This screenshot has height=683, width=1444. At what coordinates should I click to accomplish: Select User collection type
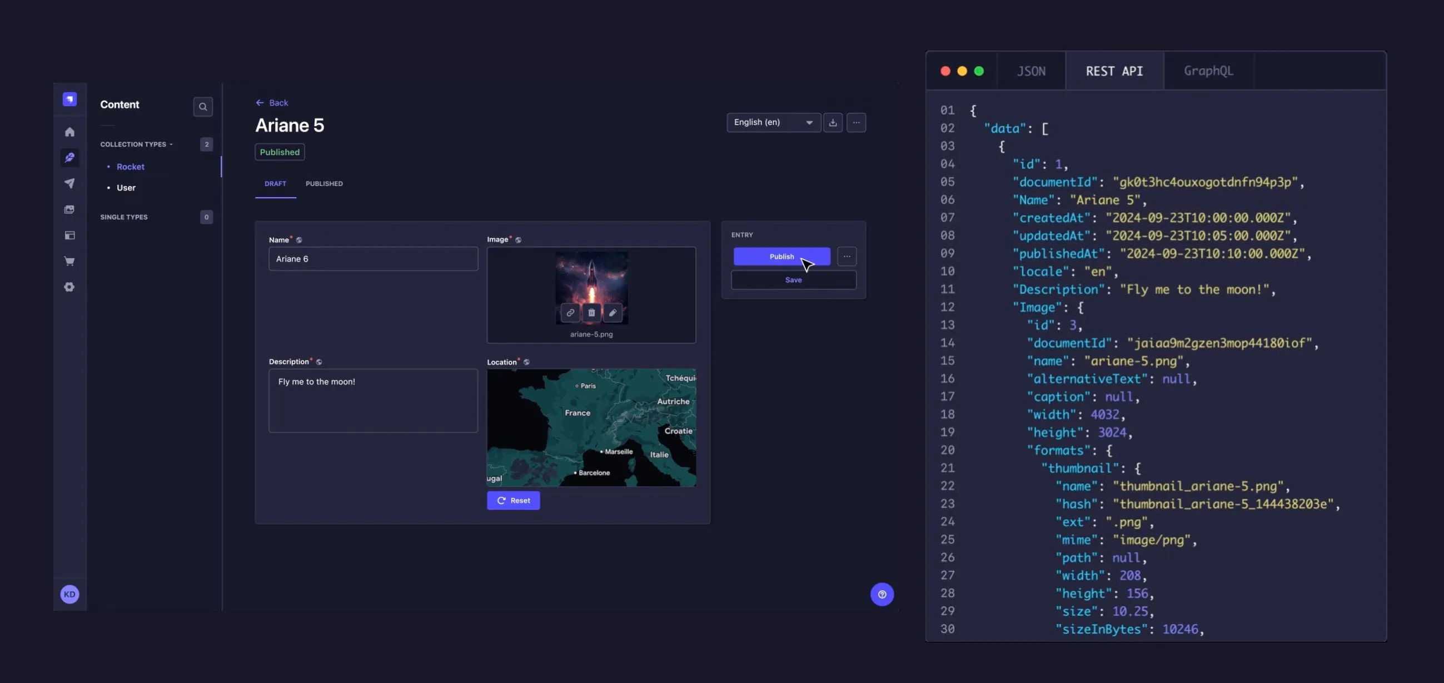pos(126,188)
